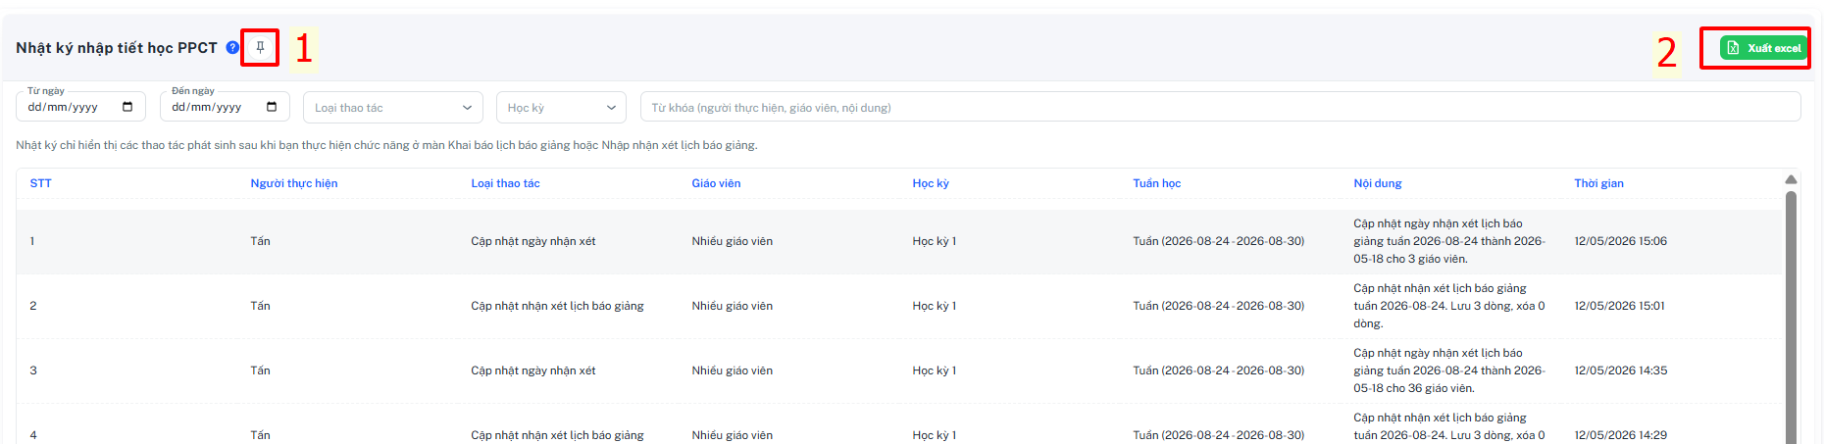
Task: Expand the Học kỳ dropdown
Action: [561, 108]
